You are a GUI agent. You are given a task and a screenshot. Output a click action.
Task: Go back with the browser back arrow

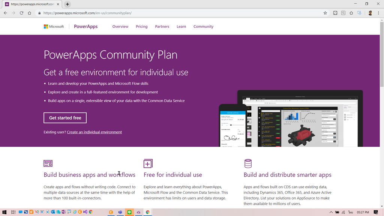5,13
